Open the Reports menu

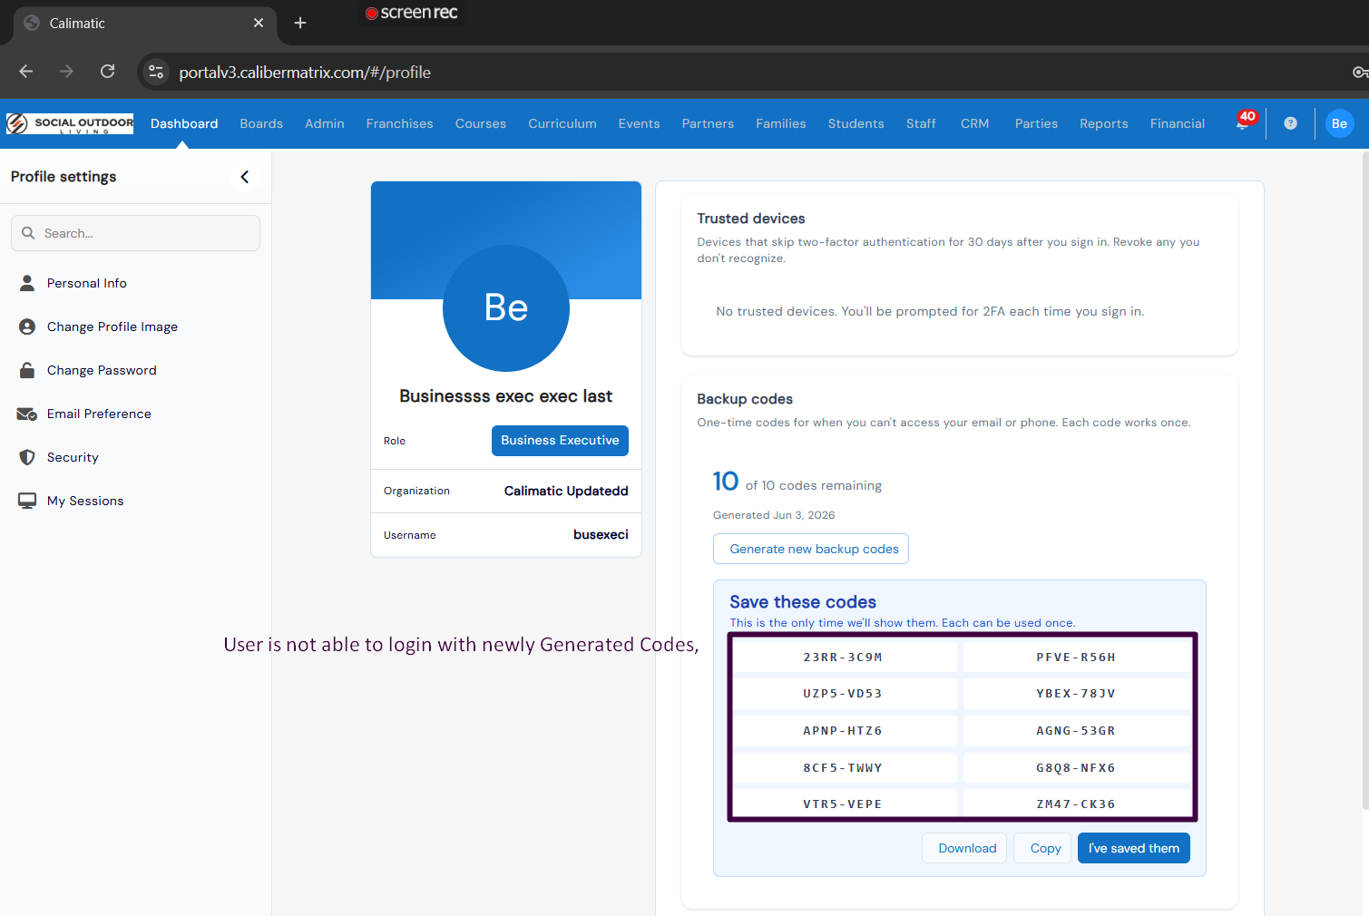1104,123
